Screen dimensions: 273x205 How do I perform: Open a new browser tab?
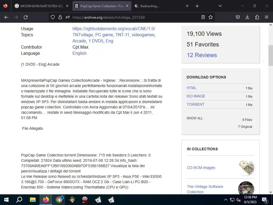197,6
